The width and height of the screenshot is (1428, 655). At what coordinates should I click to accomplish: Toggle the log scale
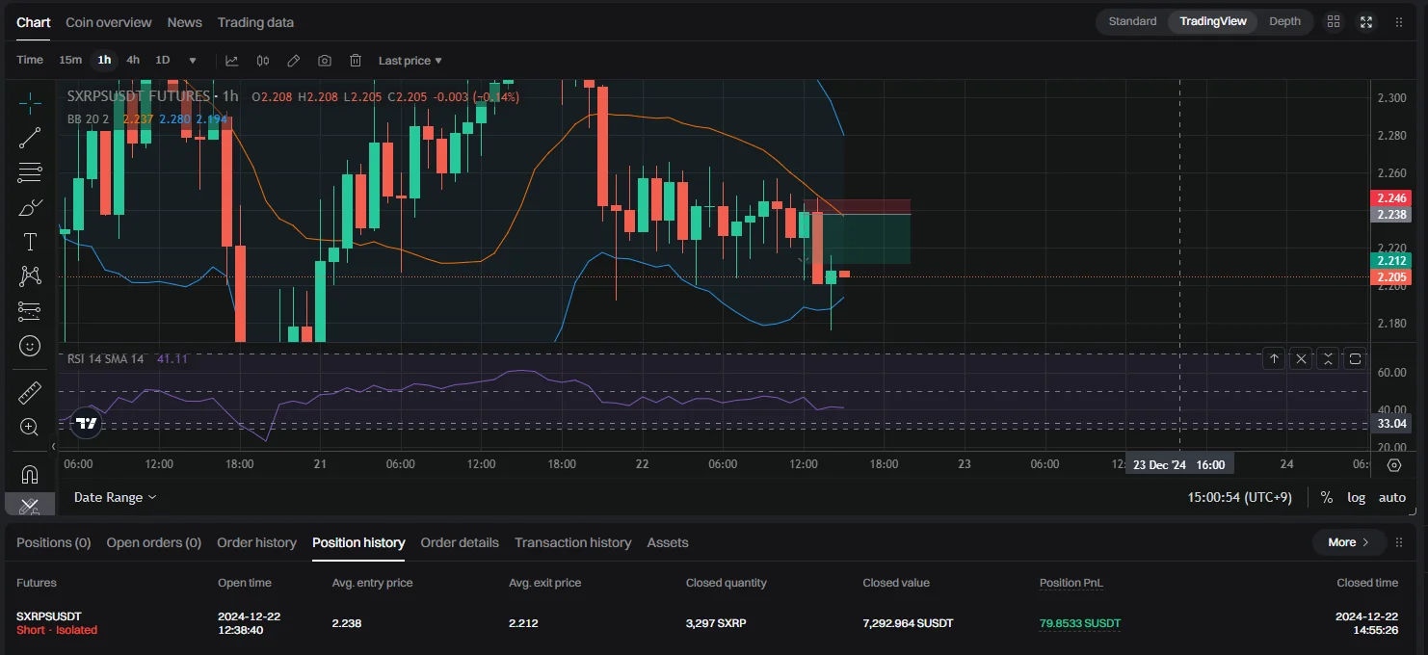[1356, 497]
